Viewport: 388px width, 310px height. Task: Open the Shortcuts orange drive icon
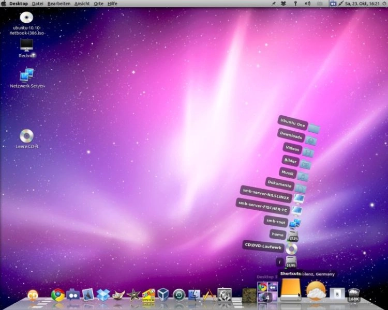(290, 290)
